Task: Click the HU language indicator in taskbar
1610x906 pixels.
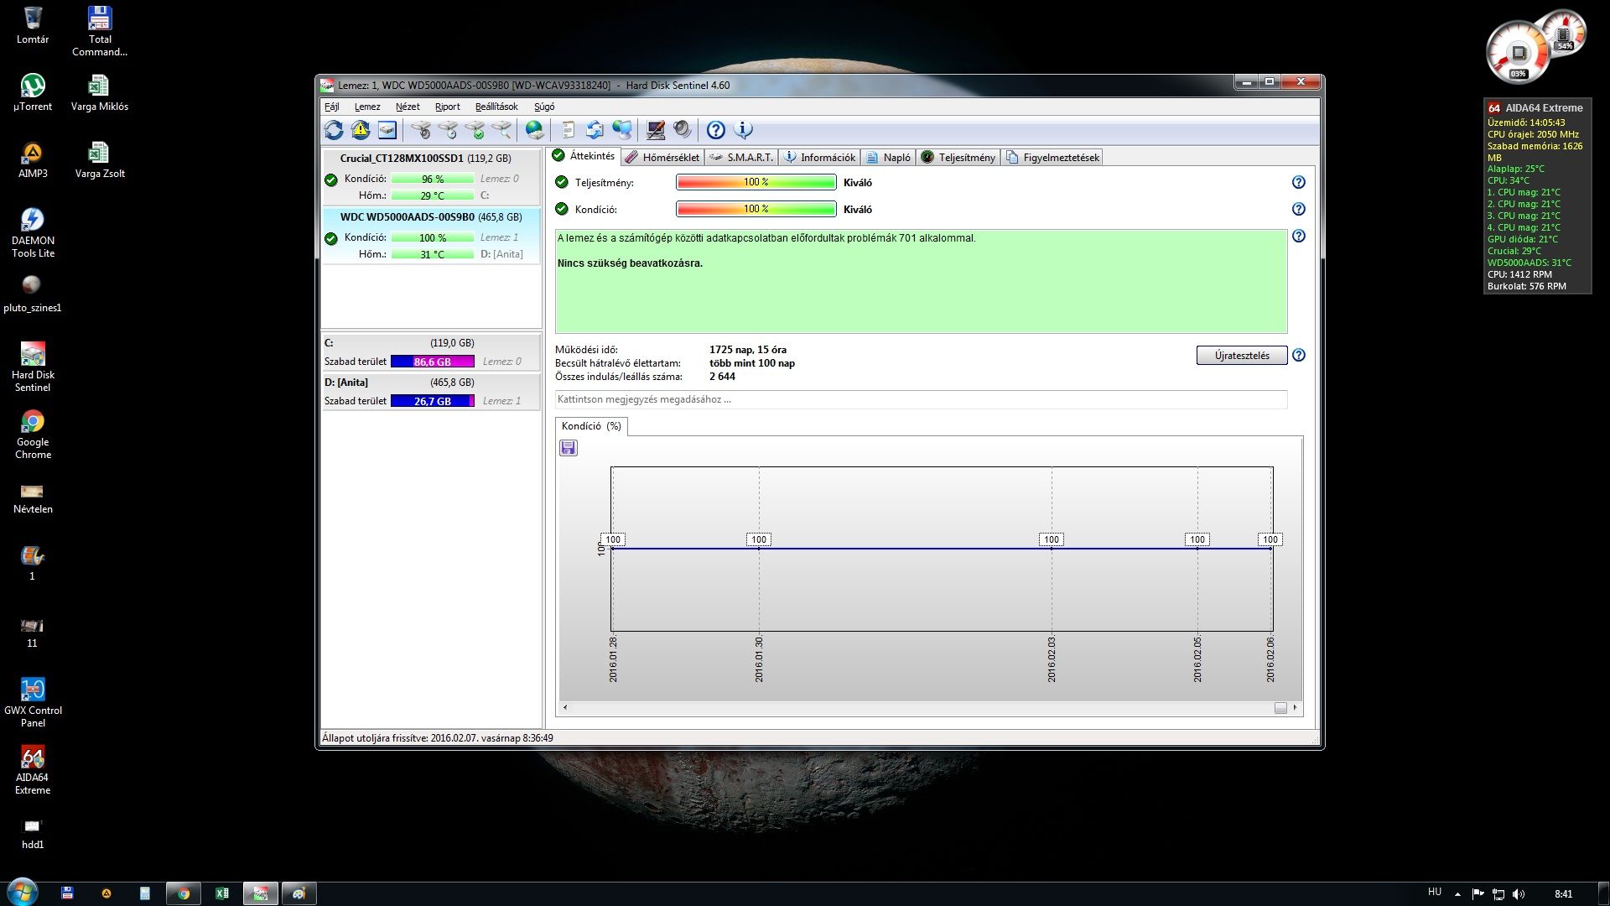Action: coord(1435,892)
